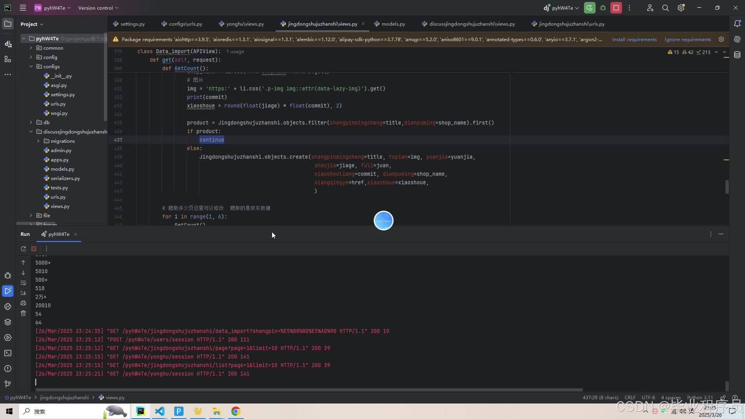Open the Python Packages tool window
The image size is (745, 419).
tap(8, 322)
